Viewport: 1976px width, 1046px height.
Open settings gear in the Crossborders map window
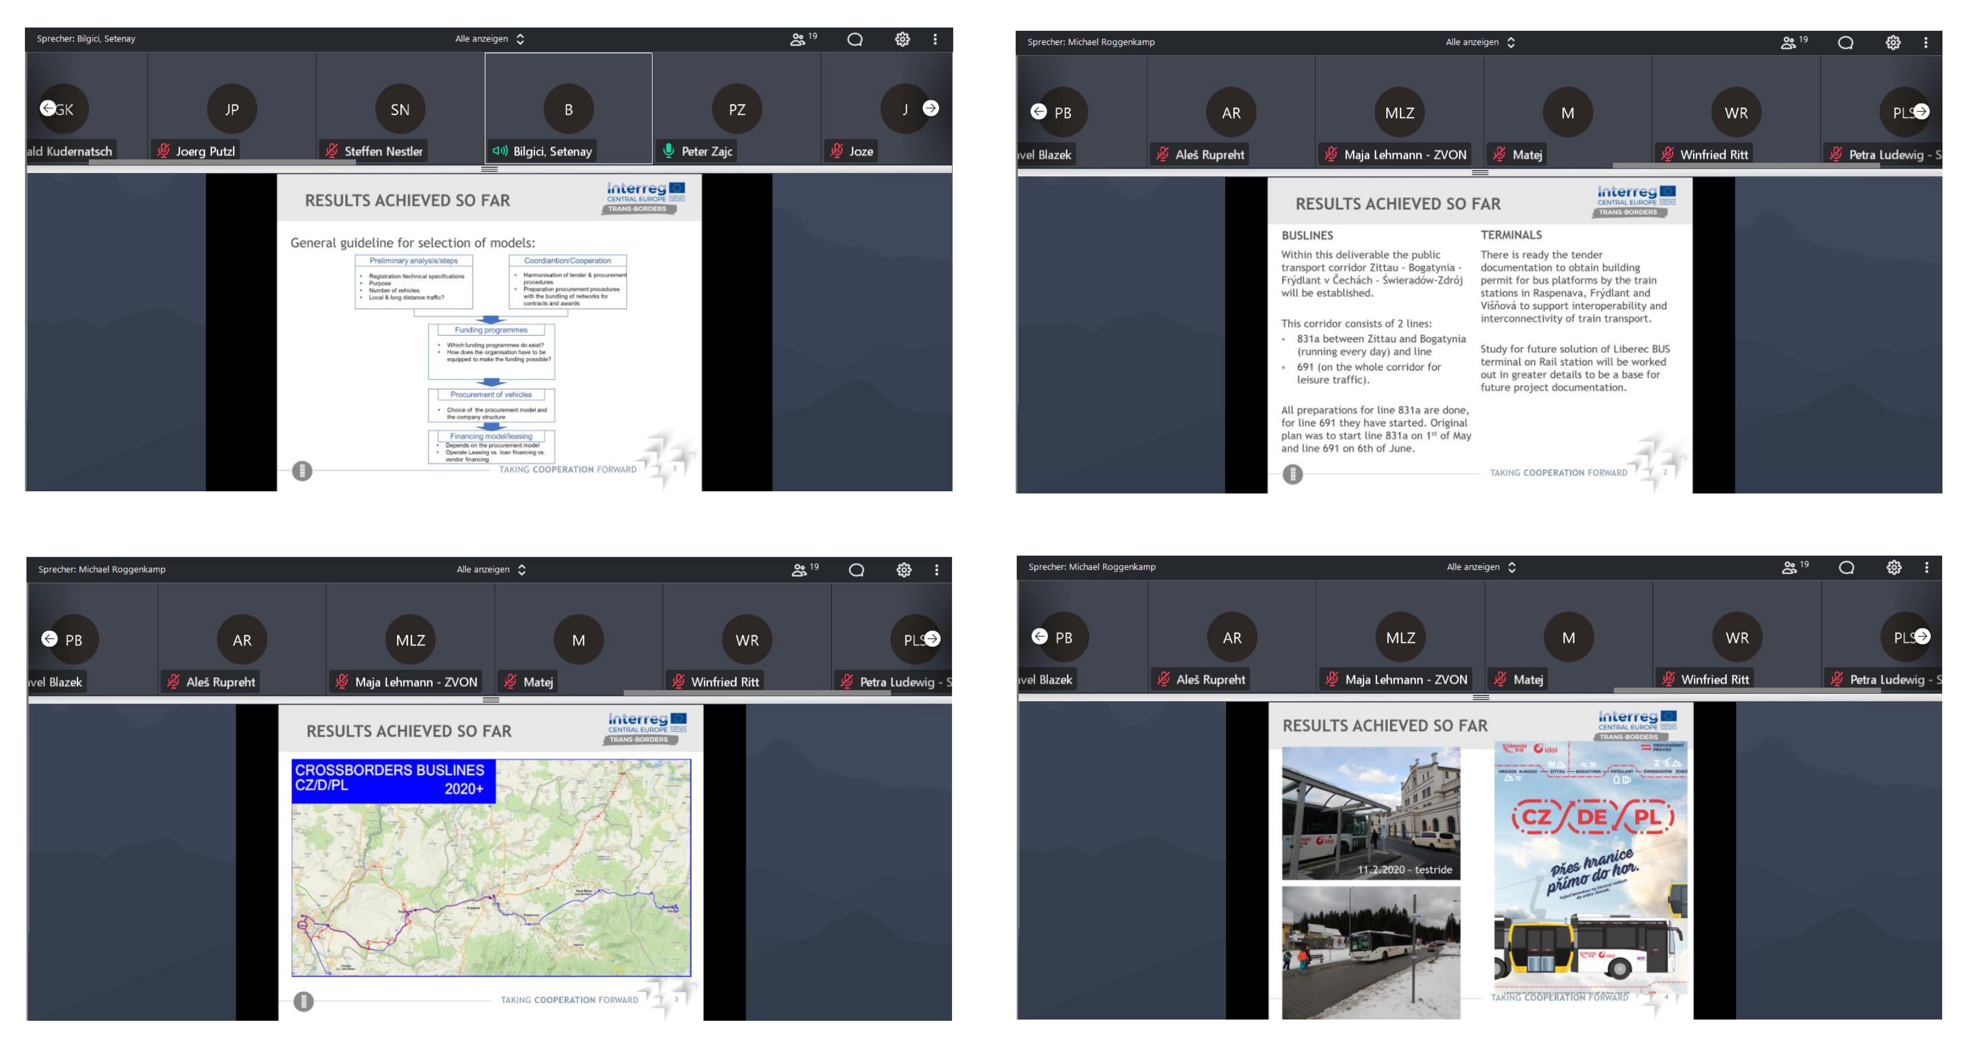click(904, 569)
